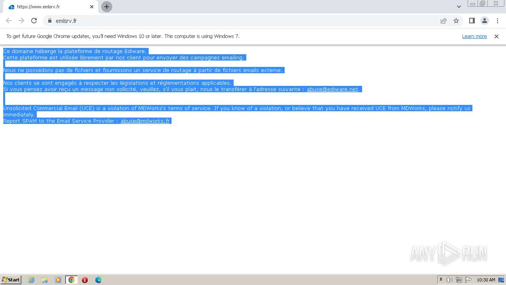506x285 pixels.
Task: Launch Internet Explorer from taskbar
Action: (x=32, y=280)
